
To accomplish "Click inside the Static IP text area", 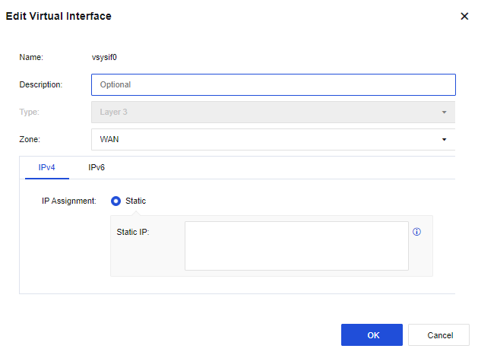I will point(296,246).
